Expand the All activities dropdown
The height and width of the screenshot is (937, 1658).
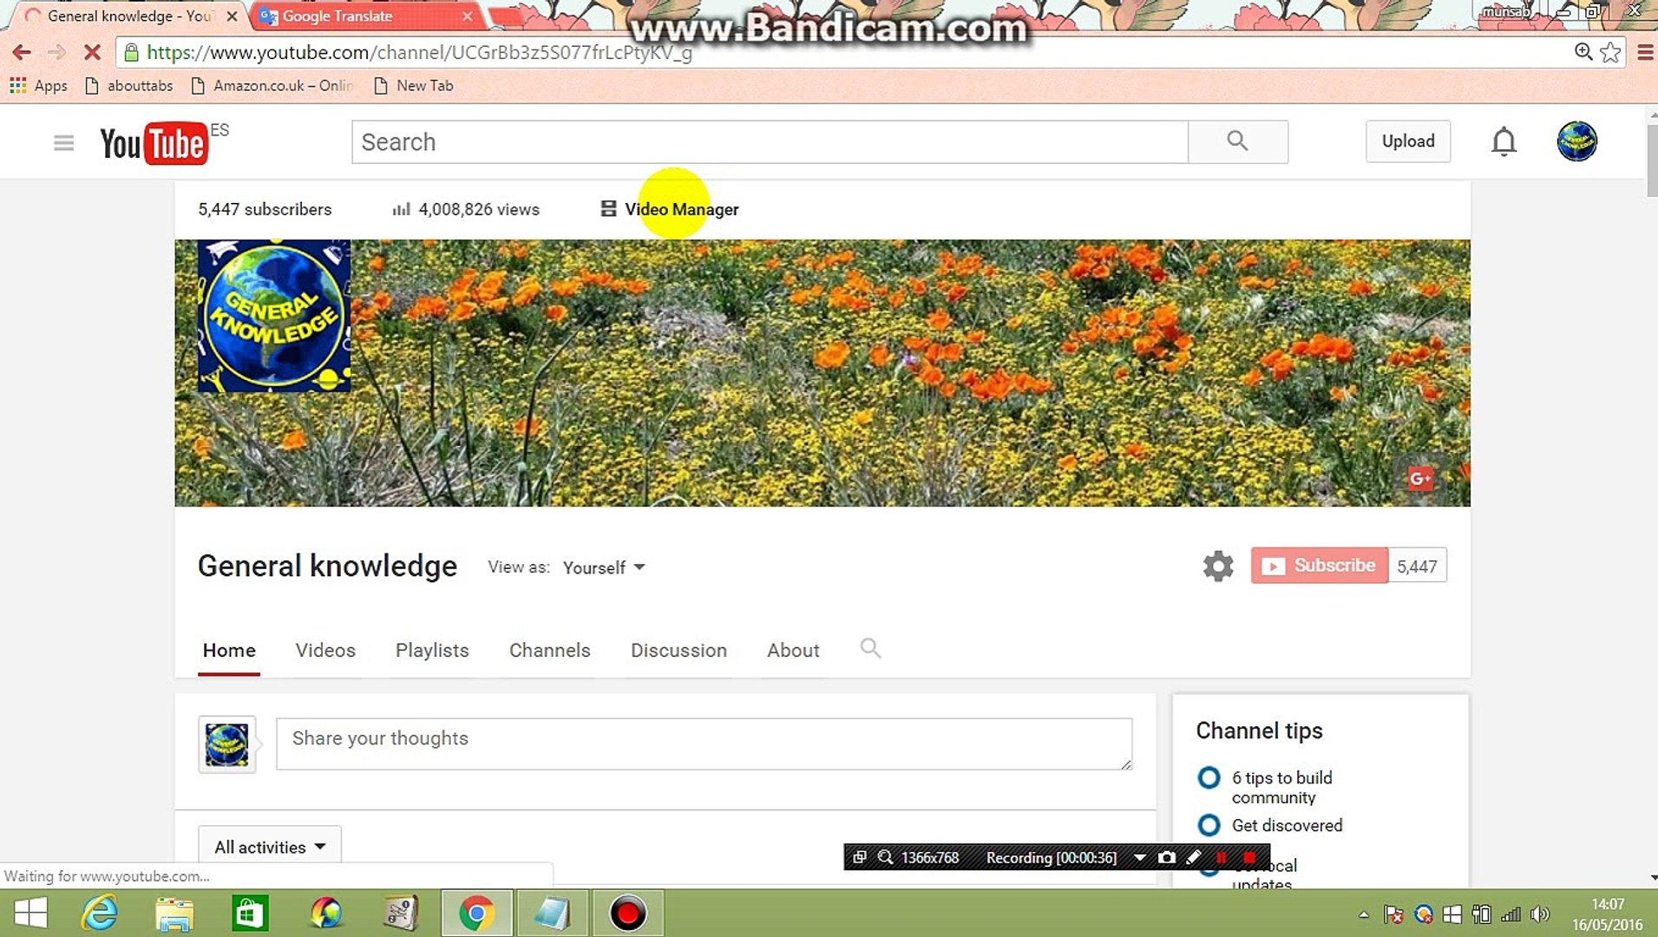point(269,846)
